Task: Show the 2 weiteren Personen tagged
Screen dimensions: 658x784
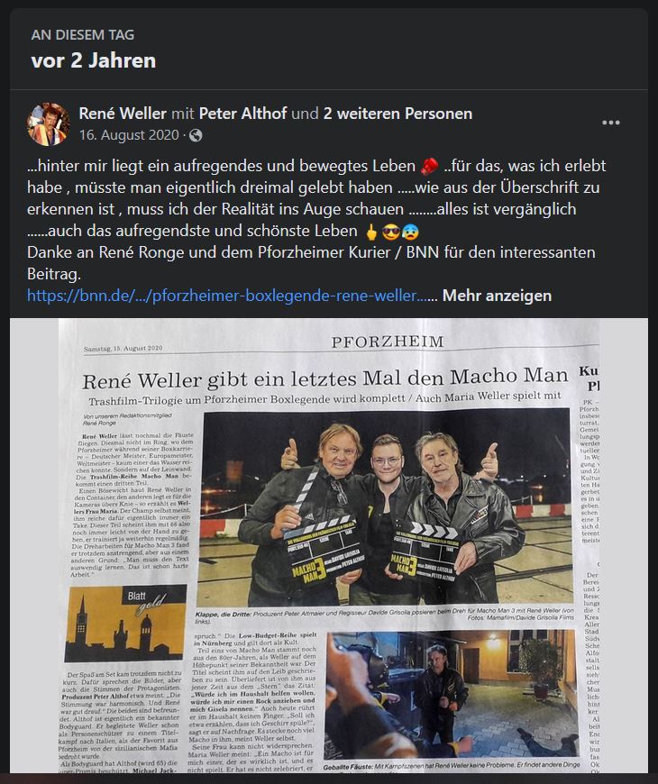Action: tap(398, 114)
